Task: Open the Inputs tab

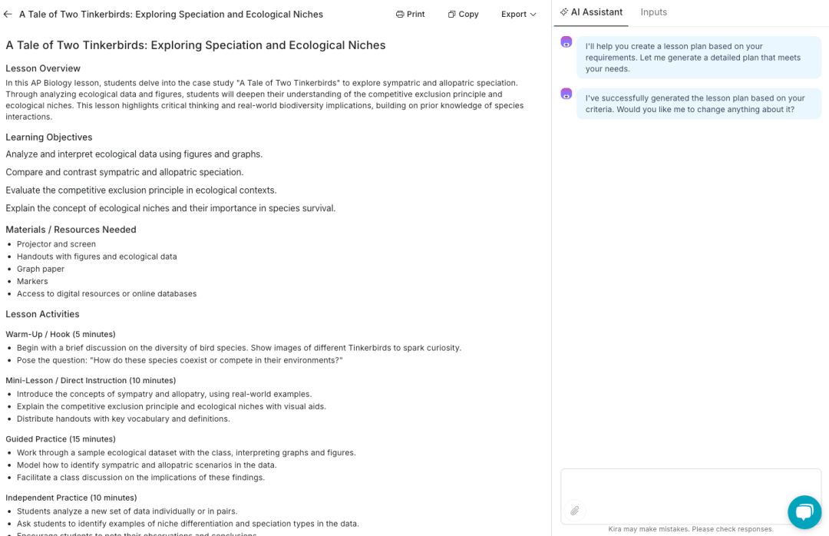Action: pyautogui.click(x=654, y=12)
